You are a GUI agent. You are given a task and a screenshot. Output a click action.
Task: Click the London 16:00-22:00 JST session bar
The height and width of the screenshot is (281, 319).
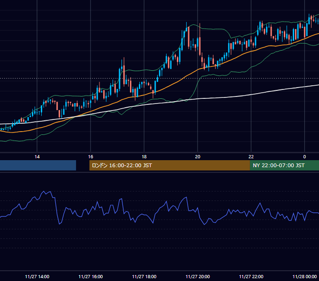tap(169, 165)
